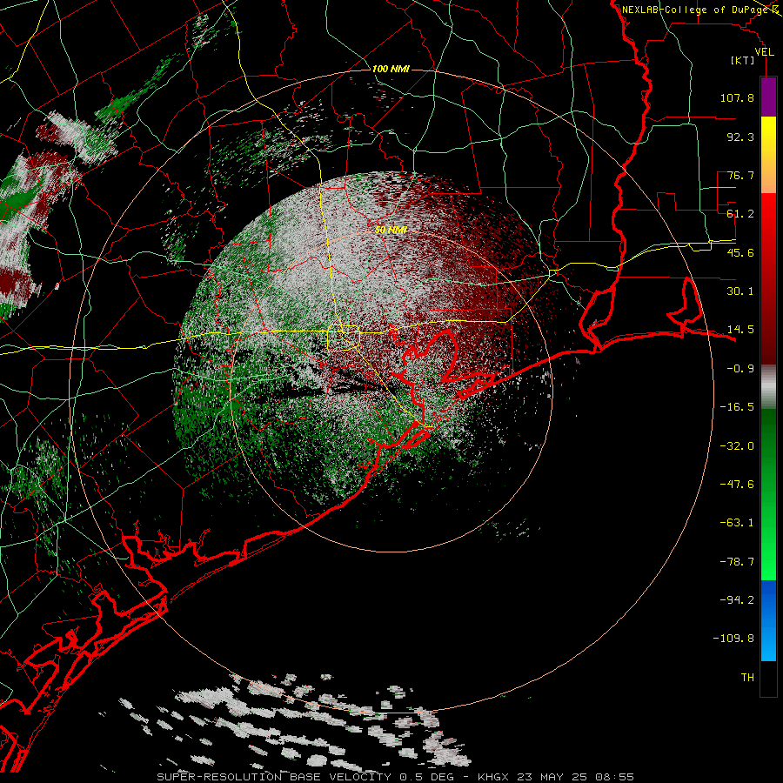The width and height of the screenshot is (783, 783).
Task: Click the SUPER-RESOLUTION BASE VELOCITY caption text
Action: (274, 777)
